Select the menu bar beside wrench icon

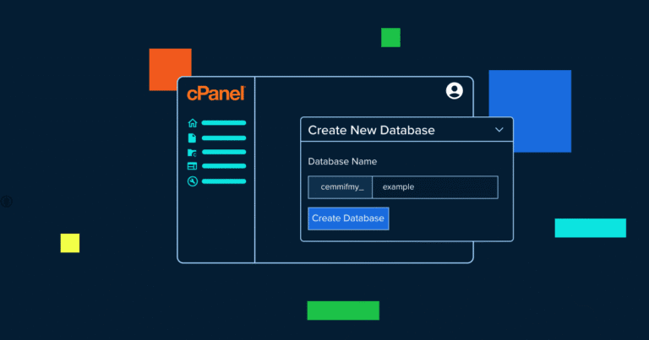224,181
